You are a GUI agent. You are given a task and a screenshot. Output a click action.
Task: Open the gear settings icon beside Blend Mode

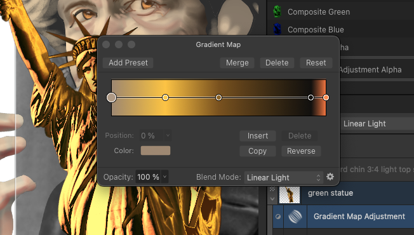[x=330, y=177]
